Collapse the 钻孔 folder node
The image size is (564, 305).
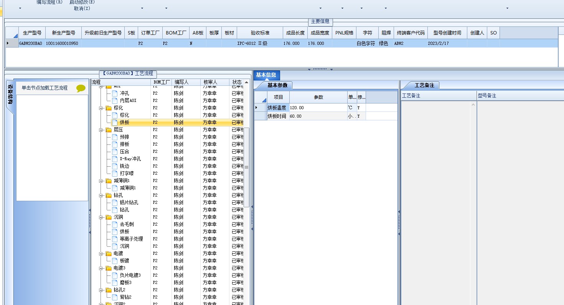tap(101, 195)
